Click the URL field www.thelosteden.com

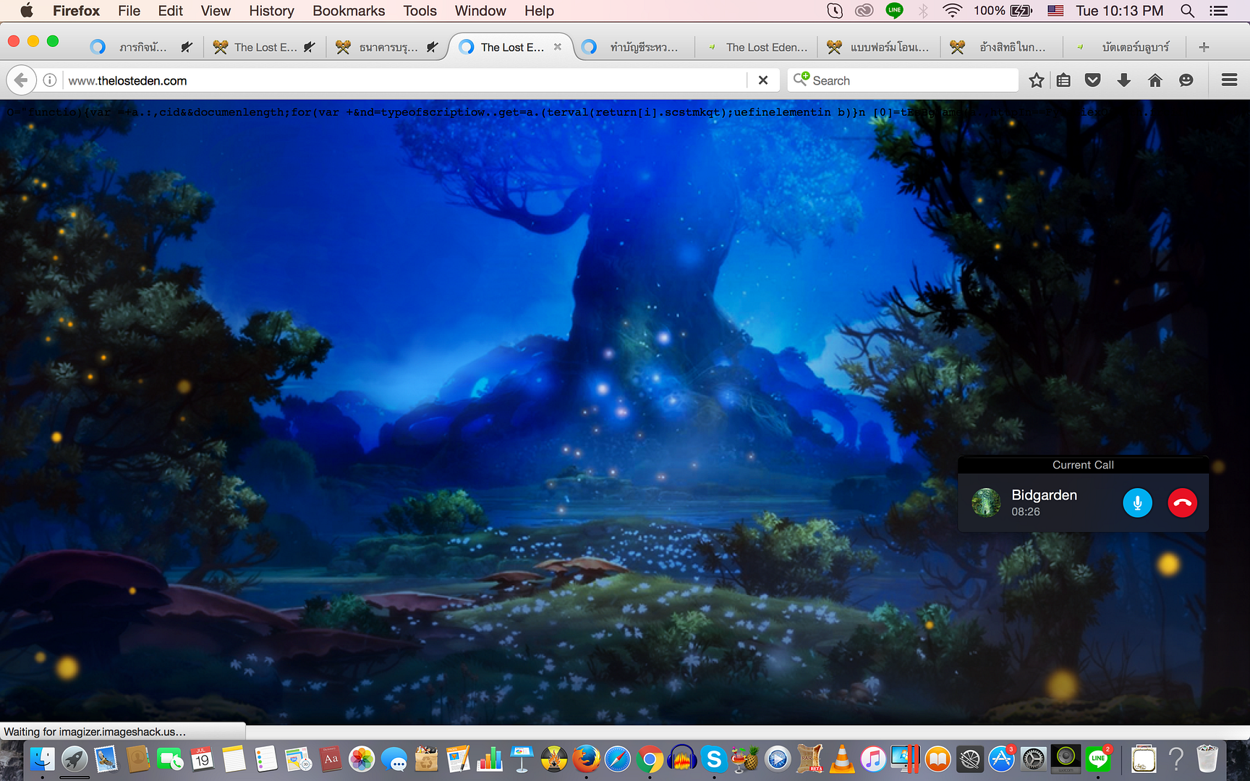click(x=405, y=80)
